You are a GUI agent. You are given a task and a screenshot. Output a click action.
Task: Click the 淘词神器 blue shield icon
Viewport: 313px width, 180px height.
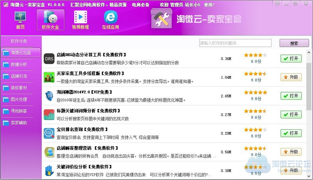49,96
